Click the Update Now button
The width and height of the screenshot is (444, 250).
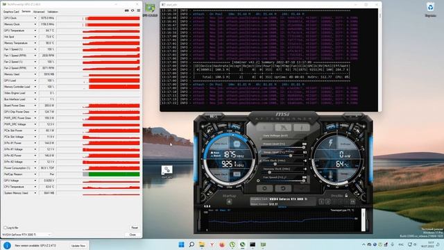pos(78,246)
